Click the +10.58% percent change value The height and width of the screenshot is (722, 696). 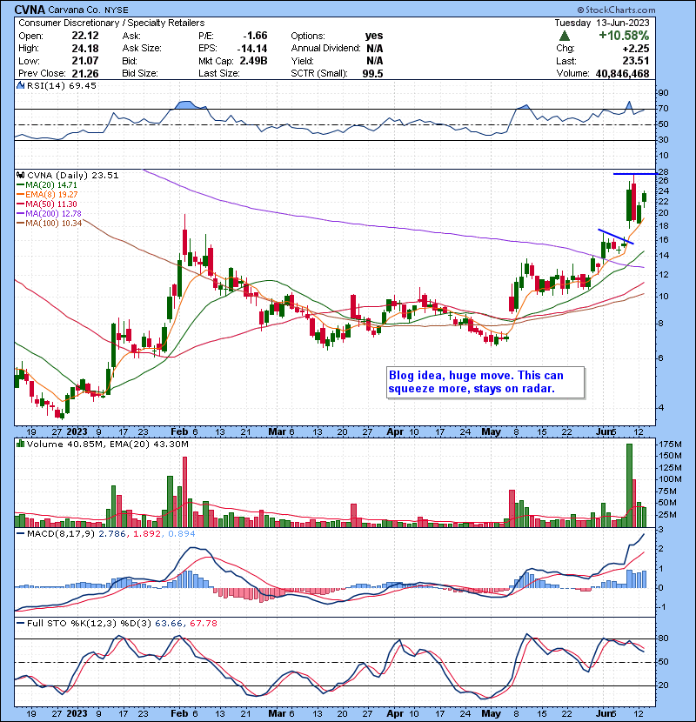coord(624,36)
